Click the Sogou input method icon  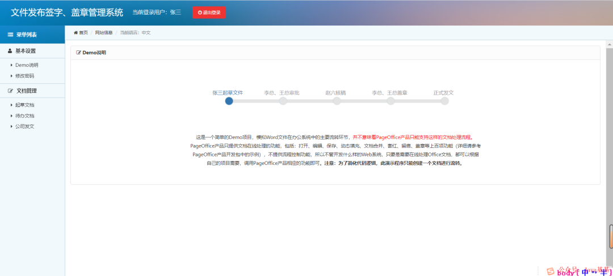point(551,271)
